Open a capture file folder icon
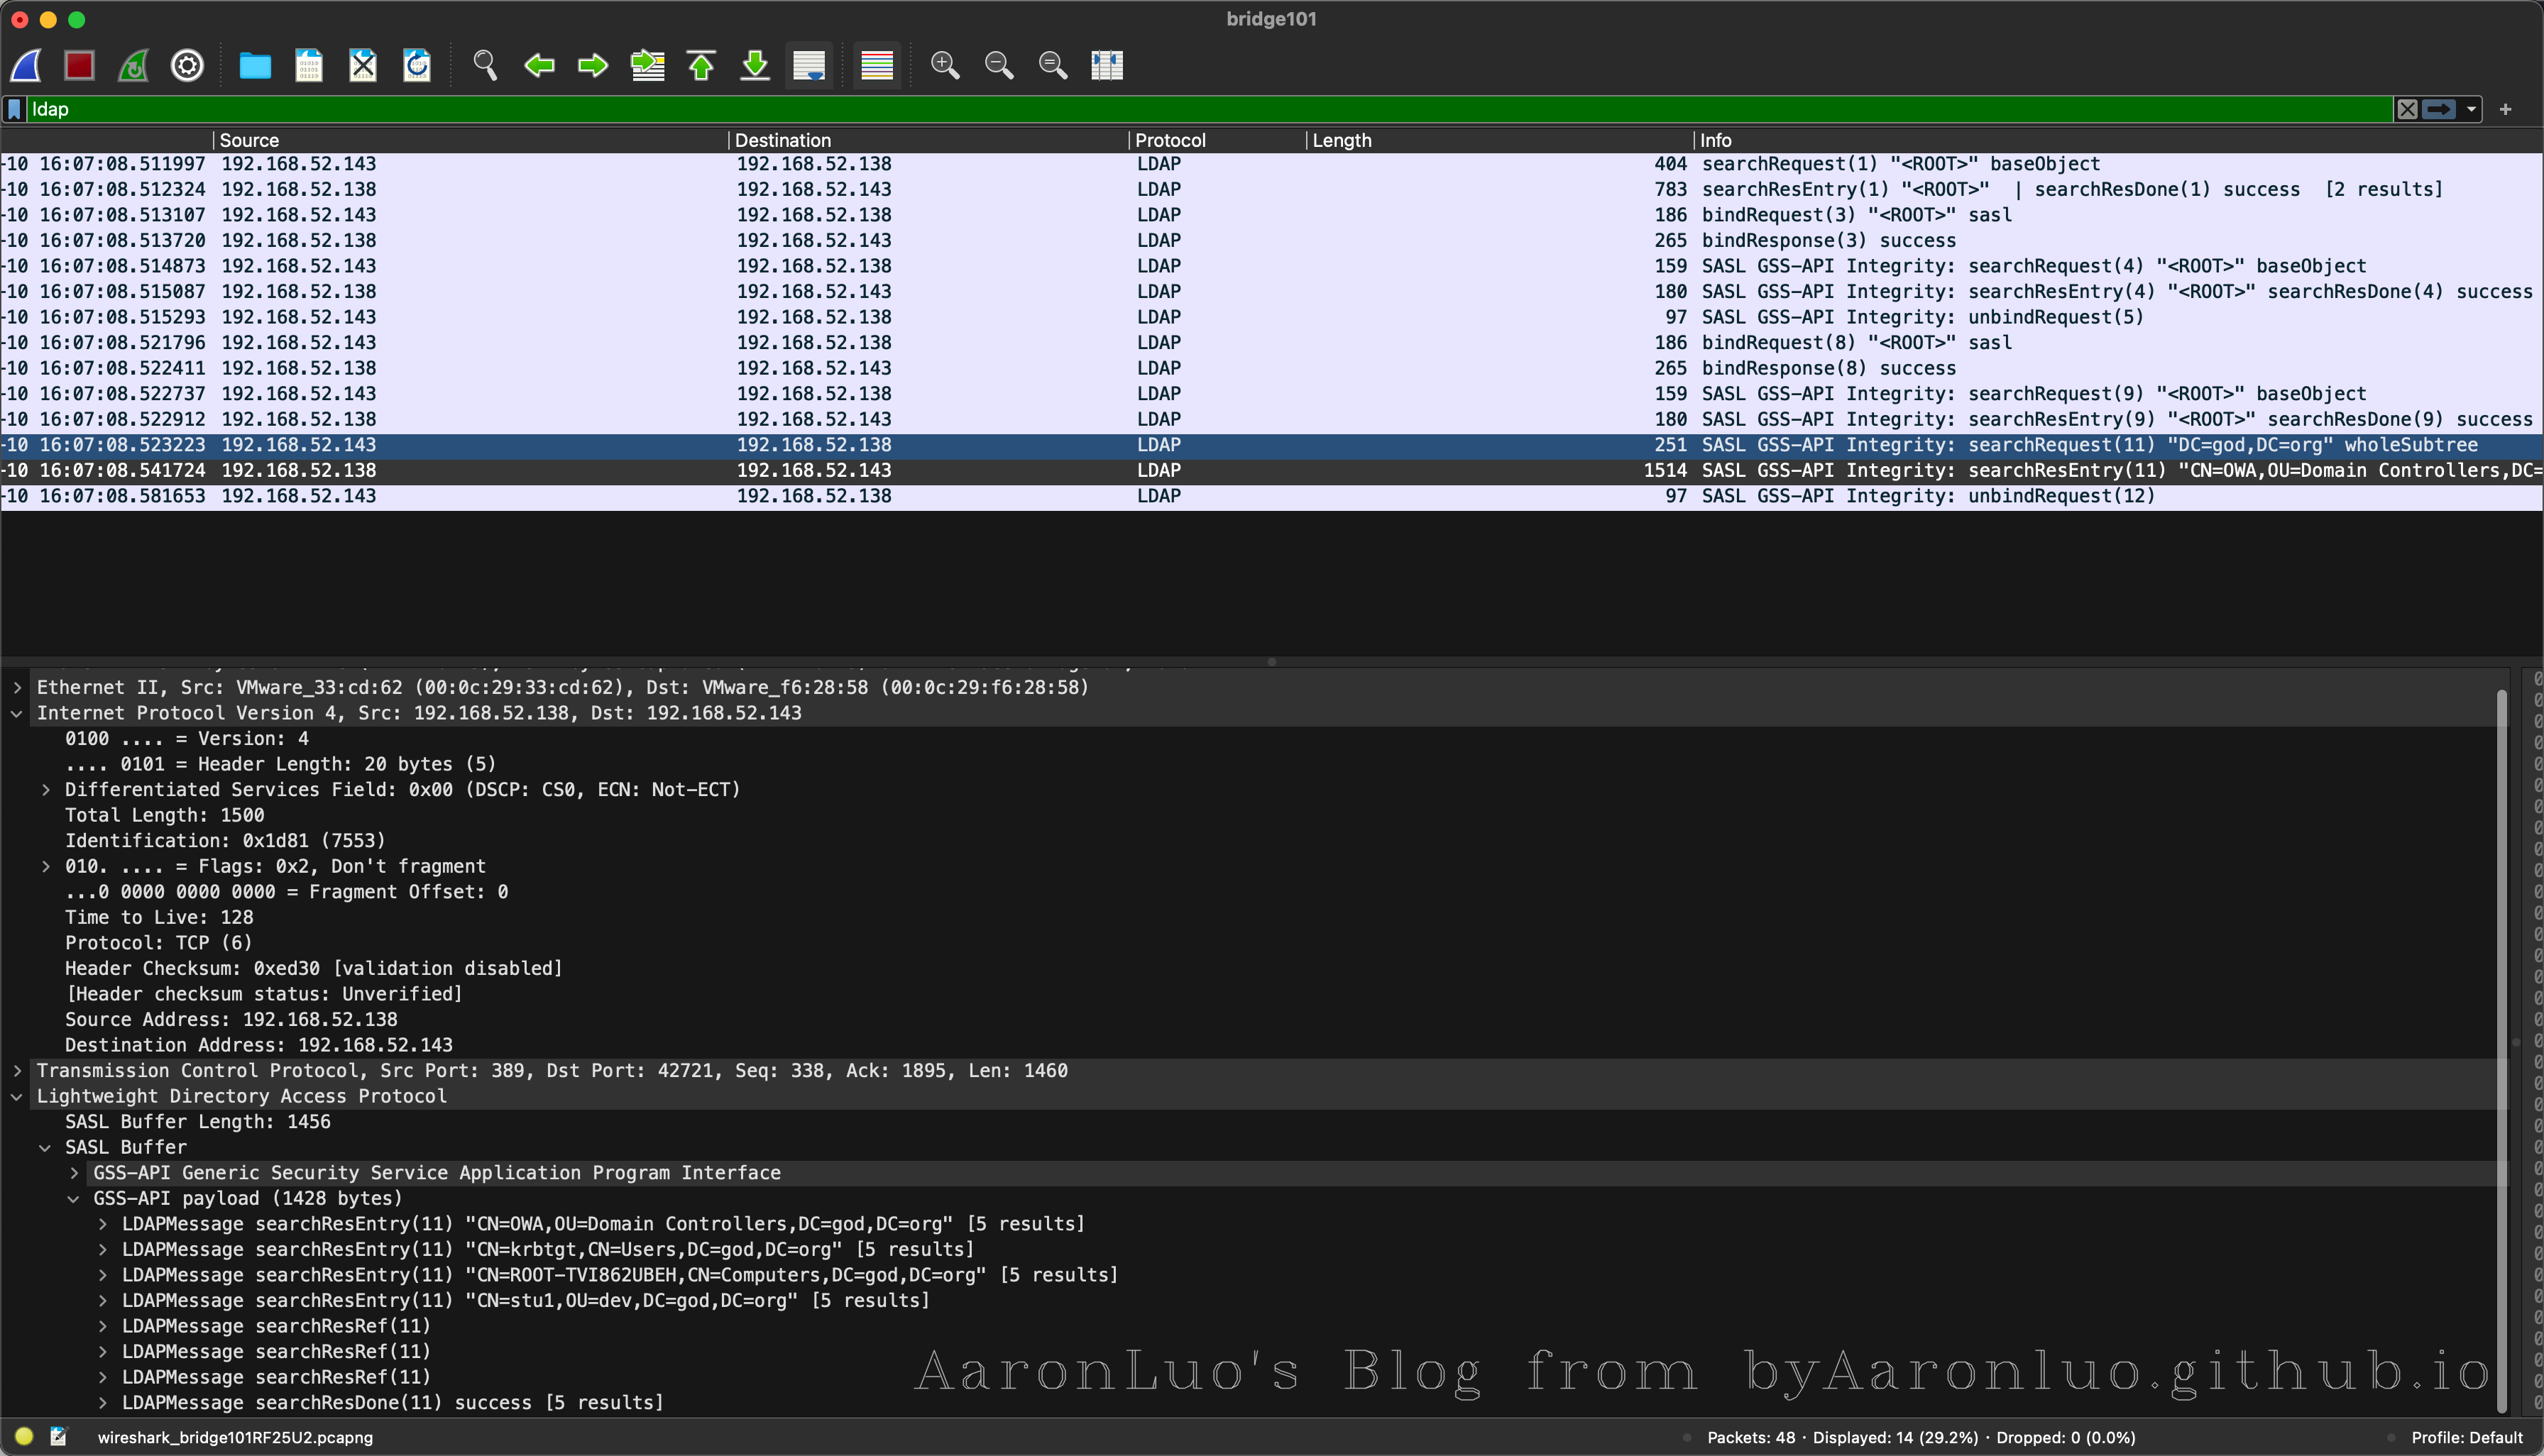Screen dimensions: 2544x1456 pos(255,66)
